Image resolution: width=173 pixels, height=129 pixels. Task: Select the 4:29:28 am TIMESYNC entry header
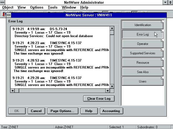47,78
